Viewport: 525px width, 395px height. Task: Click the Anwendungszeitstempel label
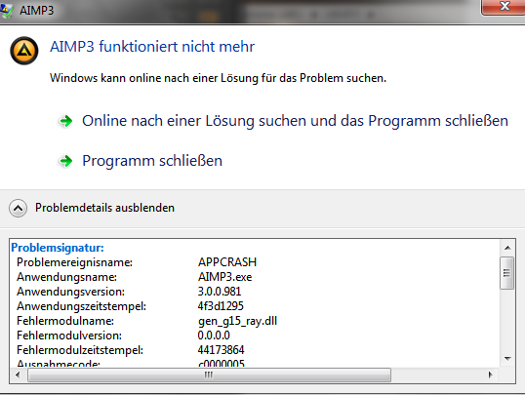(x=81, y=306)
